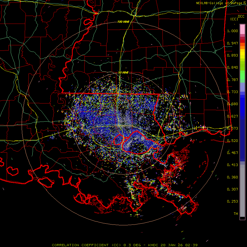Select the 0.467 legend value

(x=232, y=153)
